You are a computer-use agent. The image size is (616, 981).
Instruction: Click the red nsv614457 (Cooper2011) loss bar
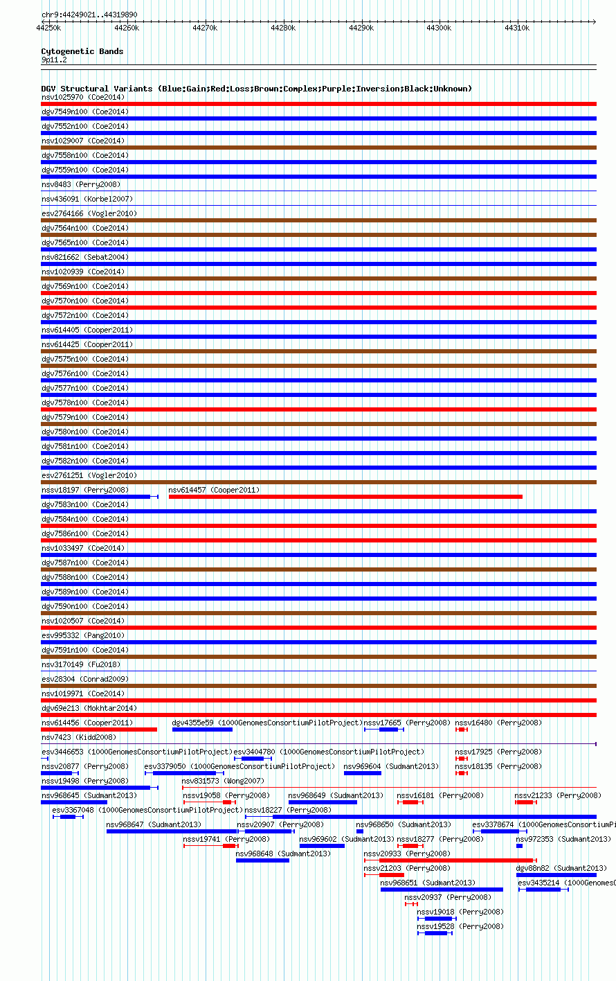coord(345,497)
